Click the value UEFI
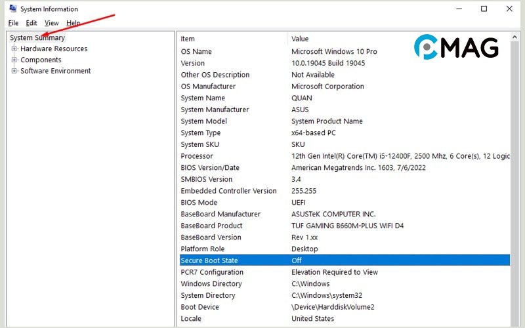 [299, 203]
